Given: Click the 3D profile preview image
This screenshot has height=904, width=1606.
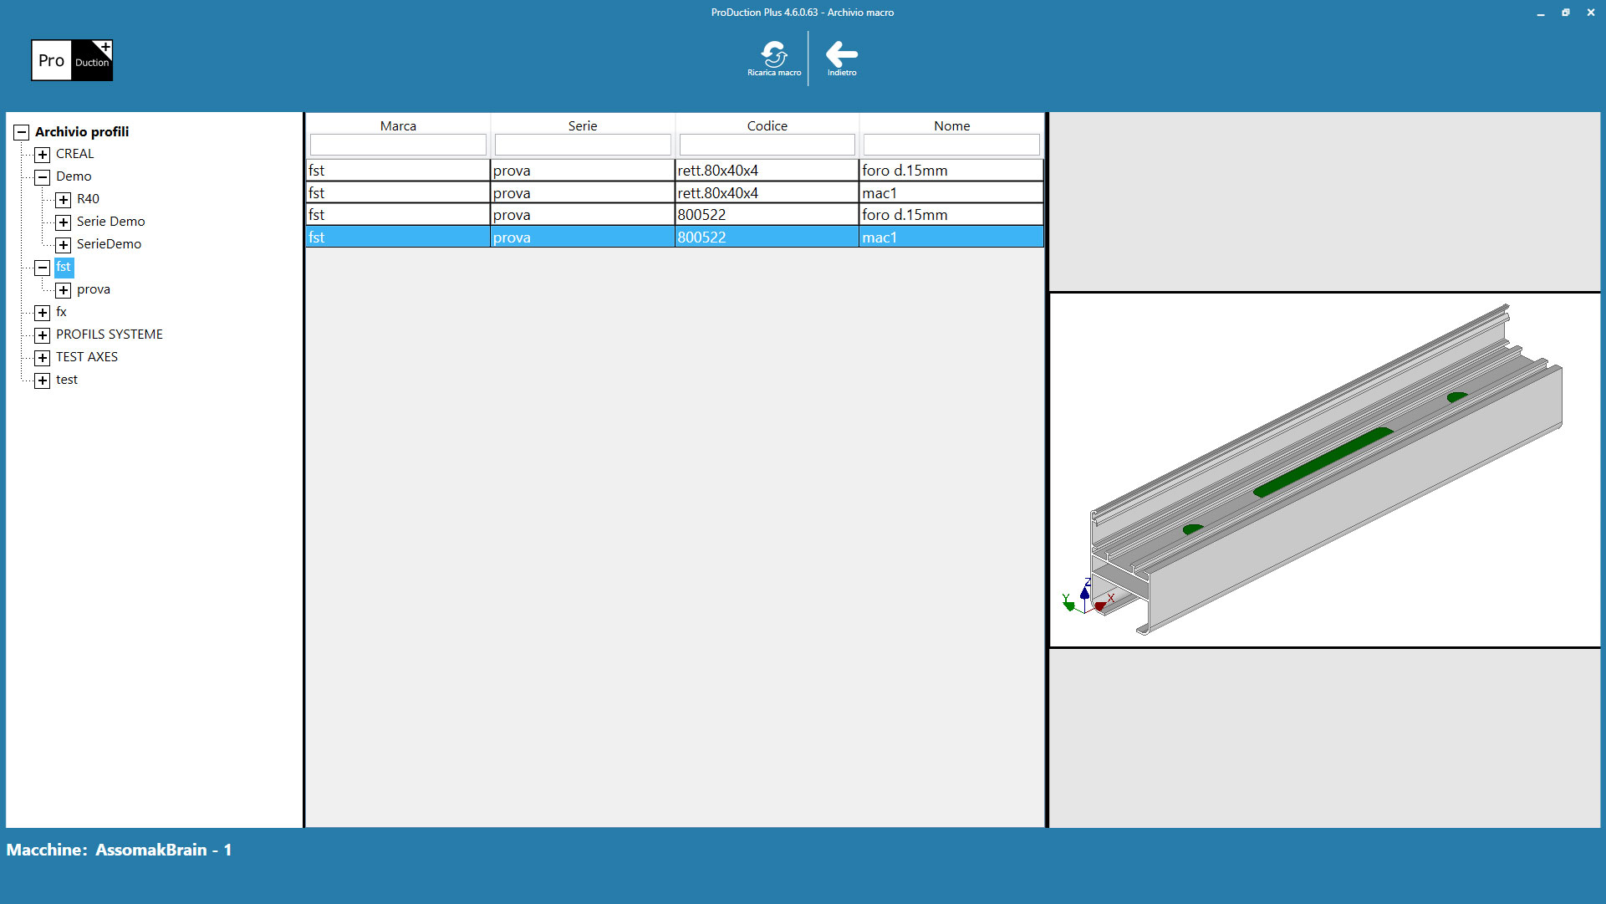Looking at the screenshot, I should 1324,470.
